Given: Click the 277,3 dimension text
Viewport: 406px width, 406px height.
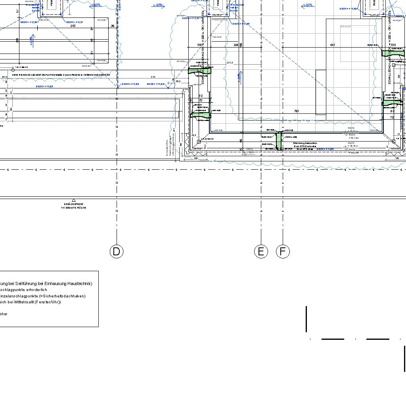Looking at the screenshot, I should 230,63.
